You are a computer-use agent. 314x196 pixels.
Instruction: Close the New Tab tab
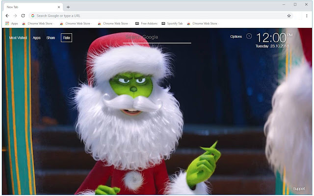(x=59, y=7)
